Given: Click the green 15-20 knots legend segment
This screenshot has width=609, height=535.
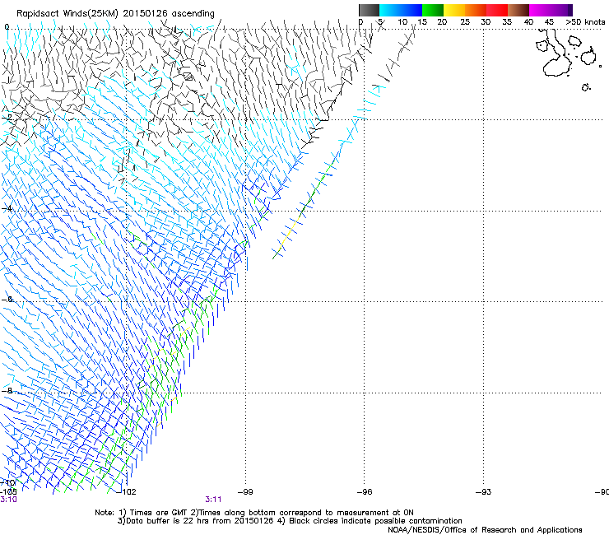Looking at the screenshot, I should (433, 10).
